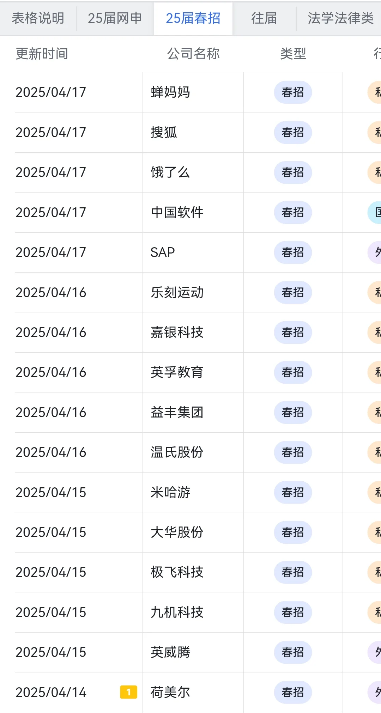Select the 嘉银科技 company cell
Viewport: 381px width, 713px height.
click(x=193, y=332)
